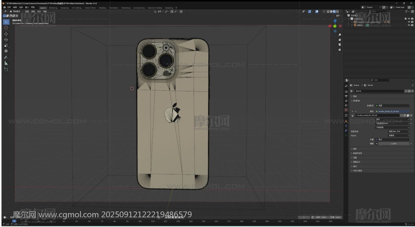Unlink the studio_small_02_2k.hdr image with X
This screenshot has width=415, height=227.
[411, 115]
